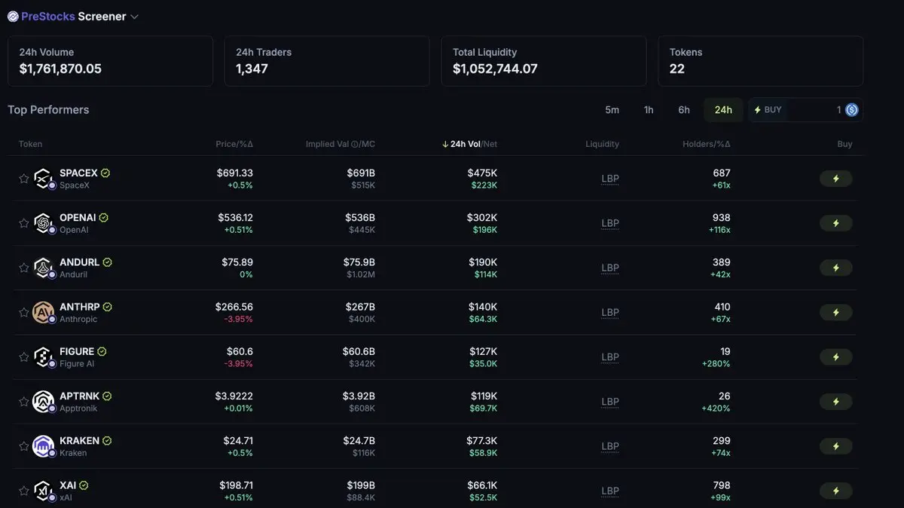This screenshot has height=508, width=904.
Task: Favorite XAI with its star icon
Action: (24, 490)
